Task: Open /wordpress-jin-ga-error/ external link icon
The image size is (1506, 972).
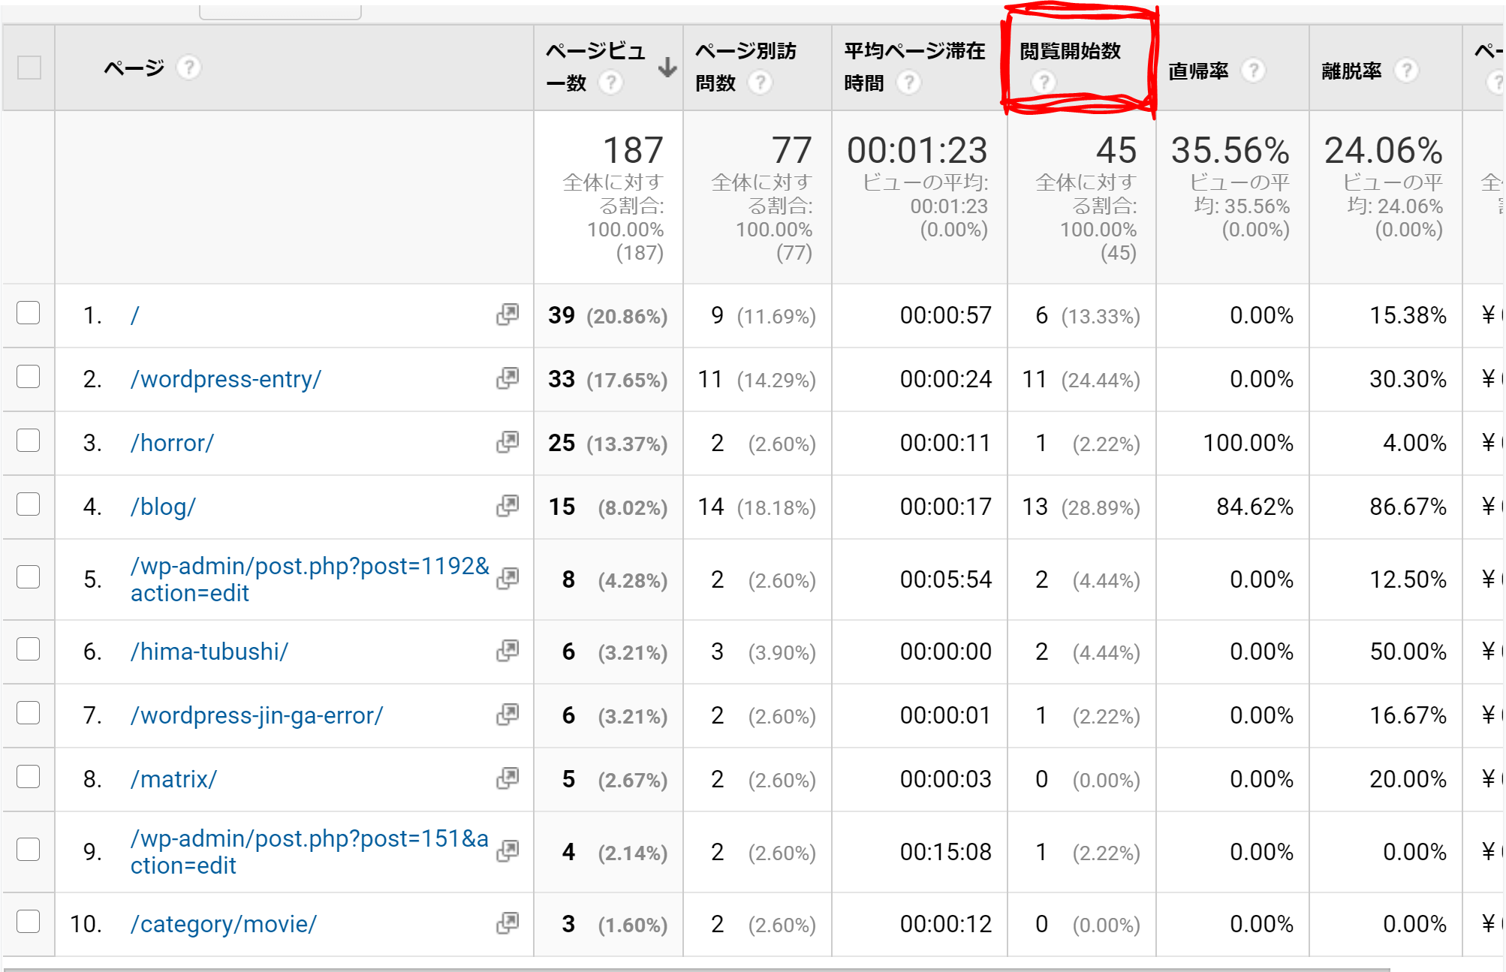Action: [508, 715]
